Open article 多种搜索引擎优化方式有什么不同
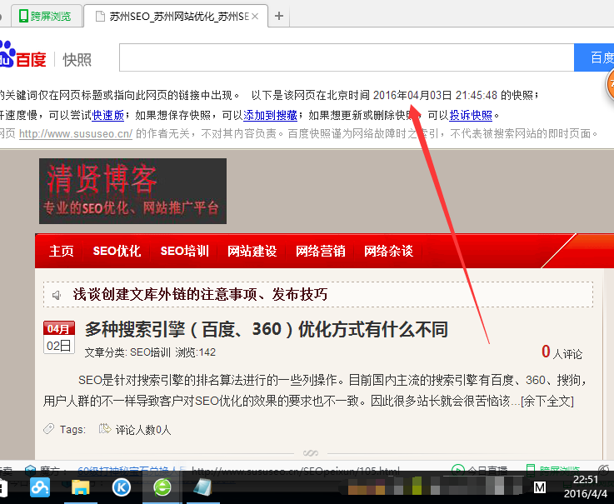 [267, 330]
